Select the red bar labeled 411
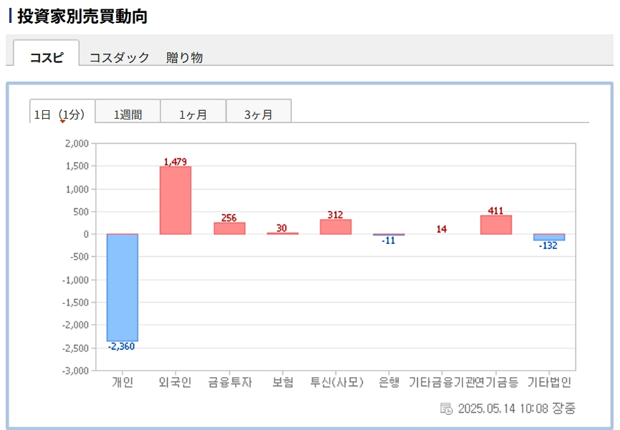The image size is (620, 430). tap(496, 225)
